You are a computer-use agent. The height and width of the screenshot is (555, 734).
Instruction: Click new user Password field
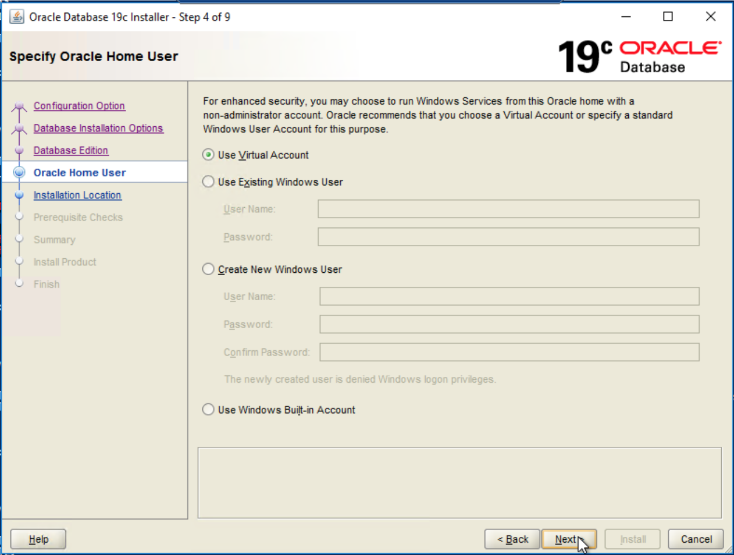[509, 324]
